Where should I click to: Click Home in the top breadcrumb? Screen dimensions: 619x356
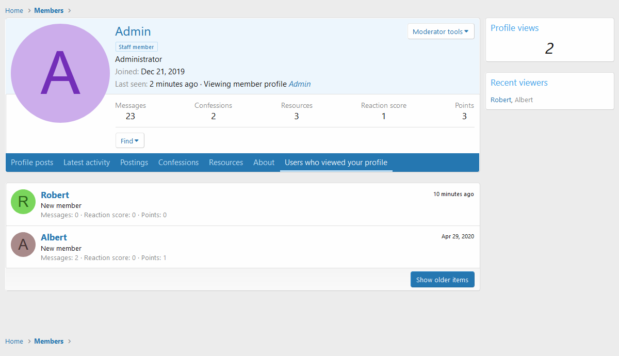(14, 10)
